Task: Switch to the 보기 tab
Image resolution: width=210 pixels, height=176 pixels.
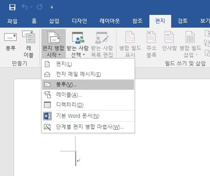Action: tap(205, 21)
